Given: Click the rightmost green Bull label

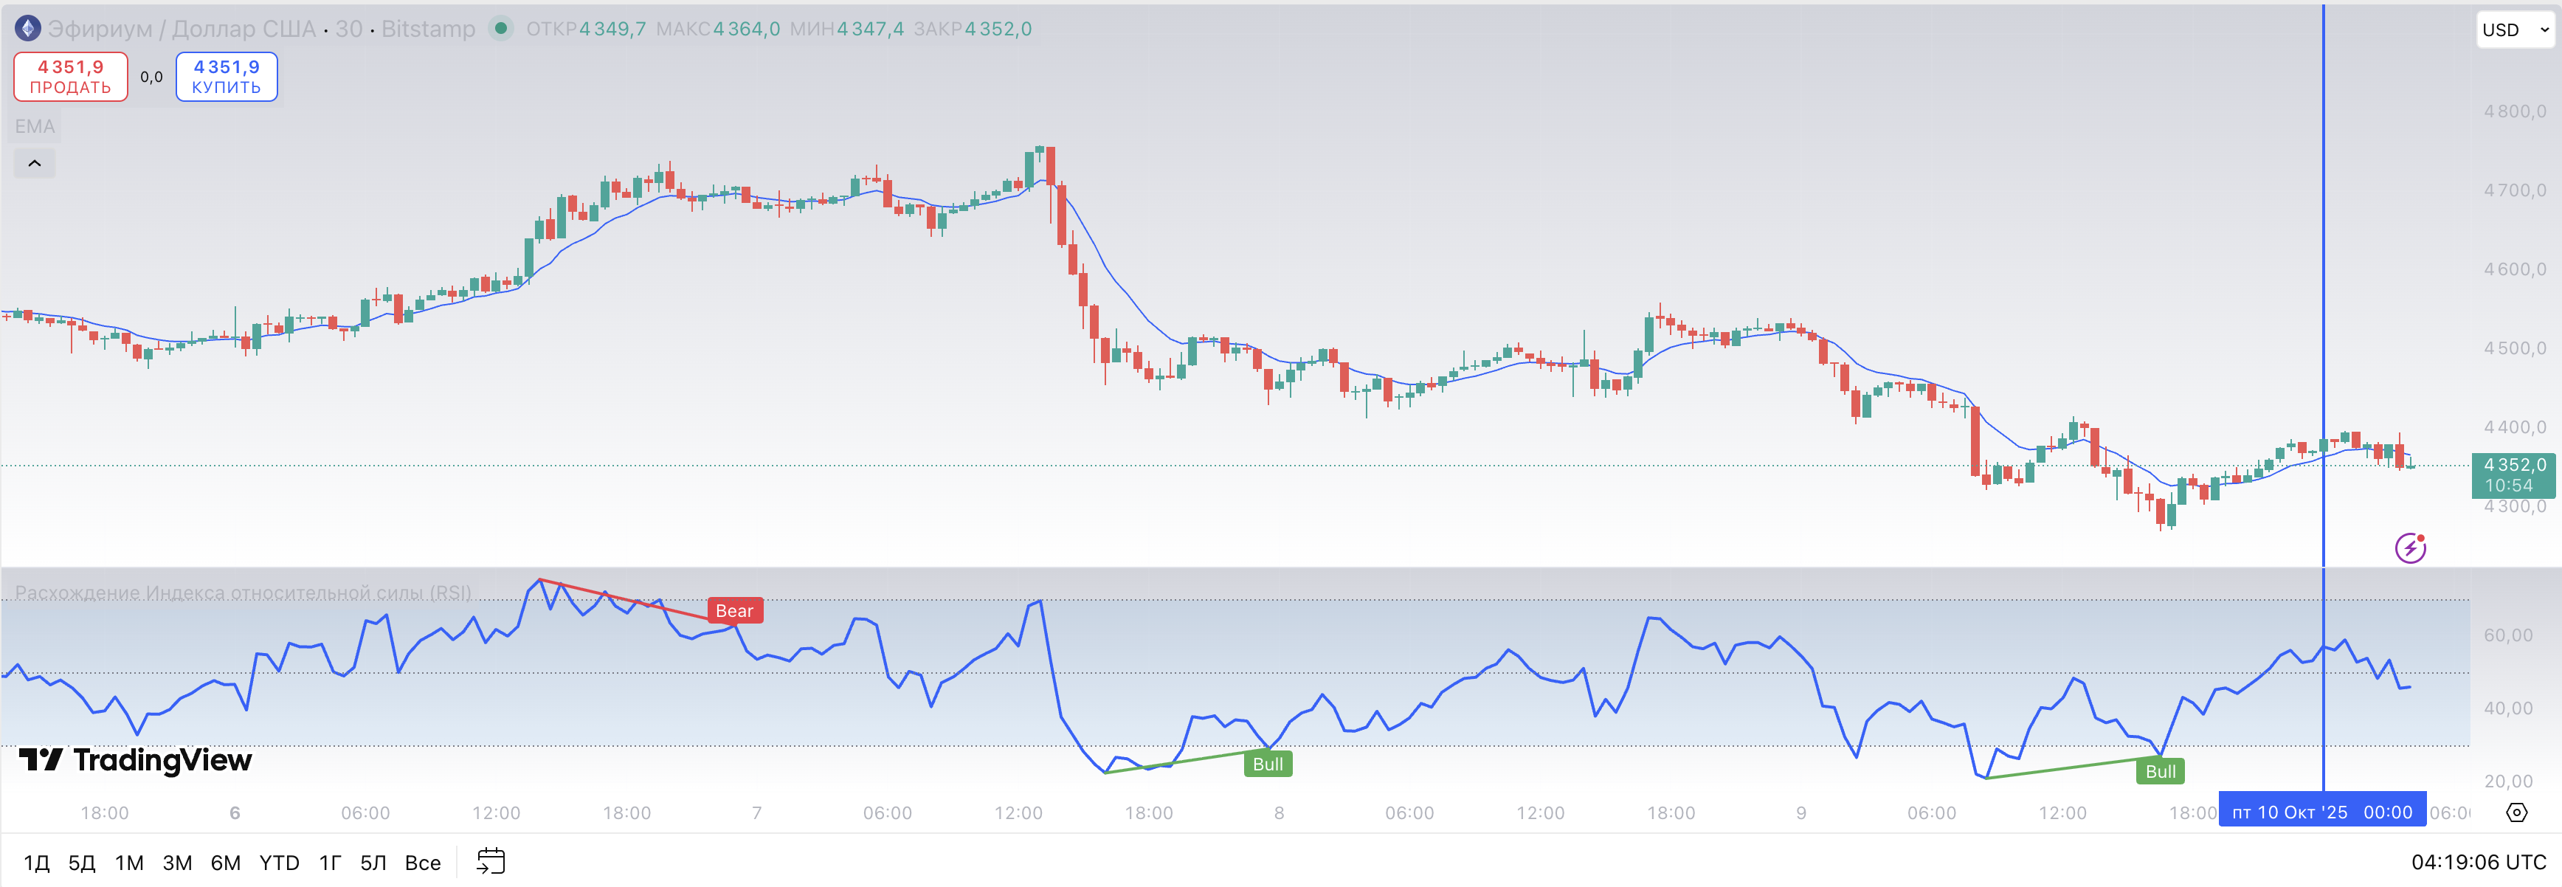Looking at the screenshot, I should click(2159, 770).
